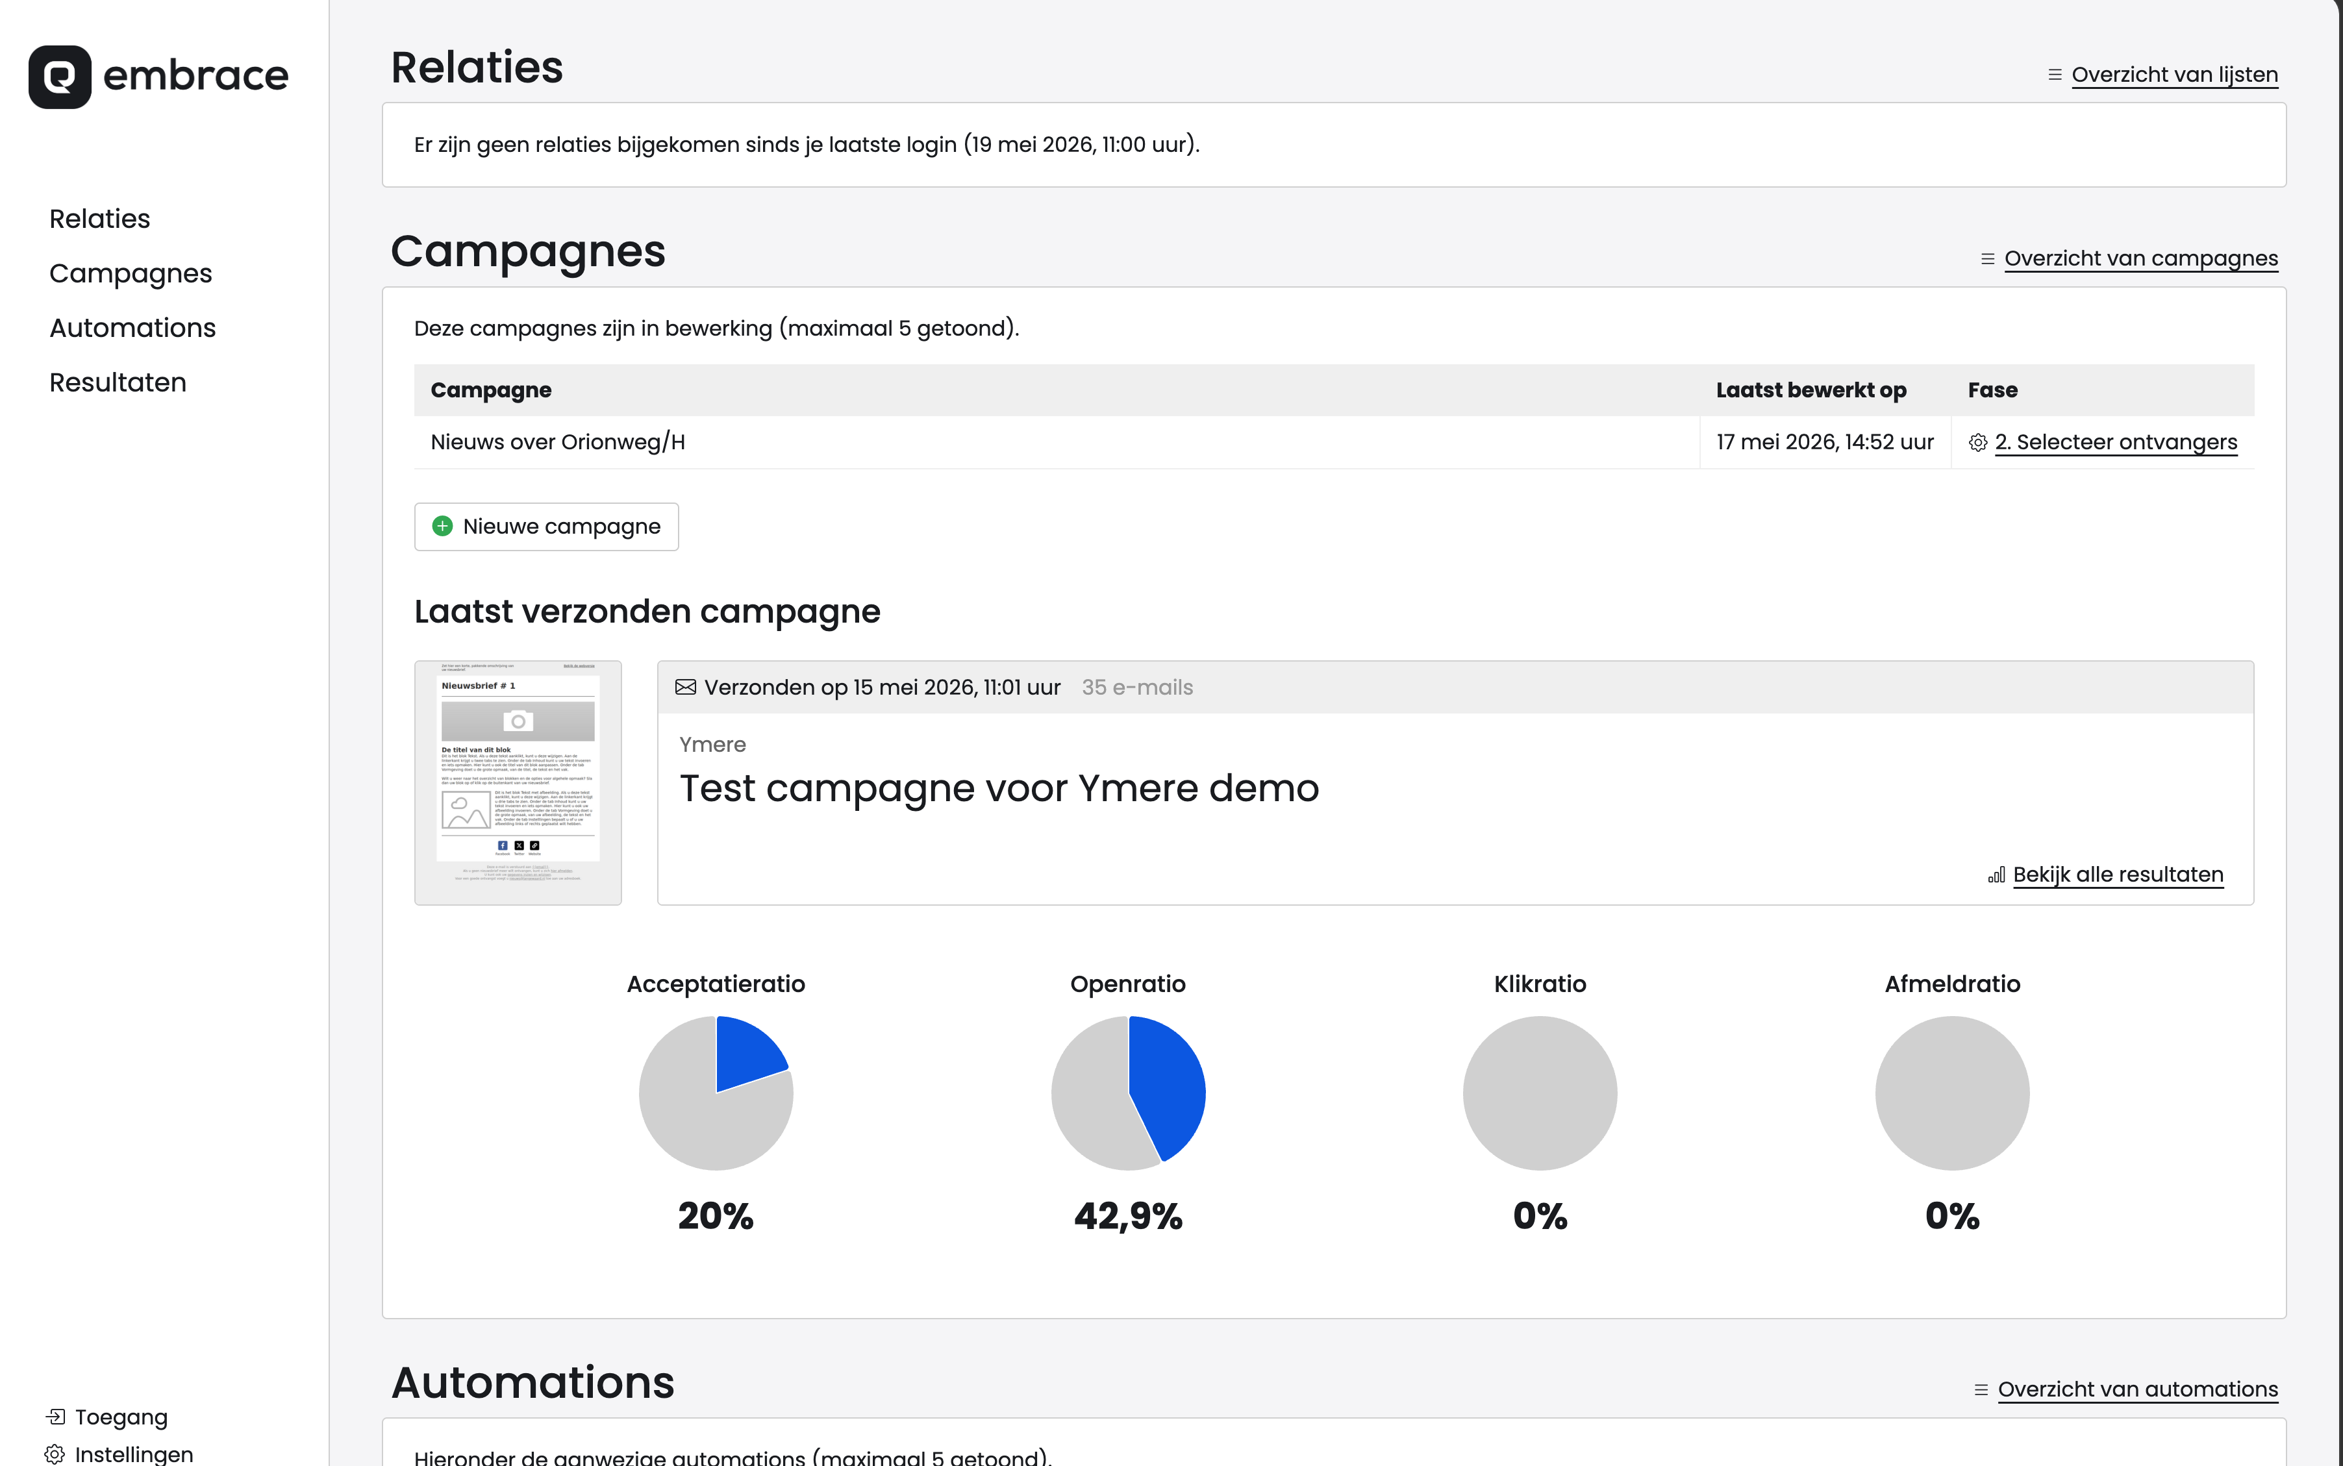Click the Laatst verzonden campagne heading
The image size is (2343, 1466).
pyautogui.click(x=647, y=612)
